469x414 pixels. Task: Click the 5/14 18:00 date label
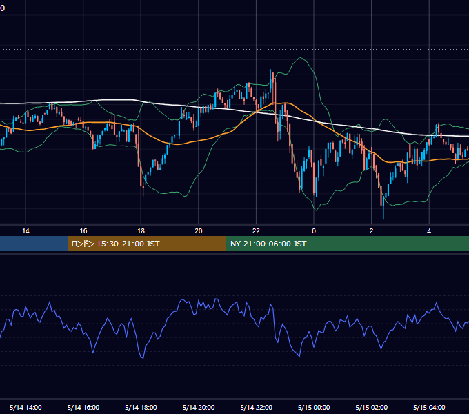pos(141,407)
